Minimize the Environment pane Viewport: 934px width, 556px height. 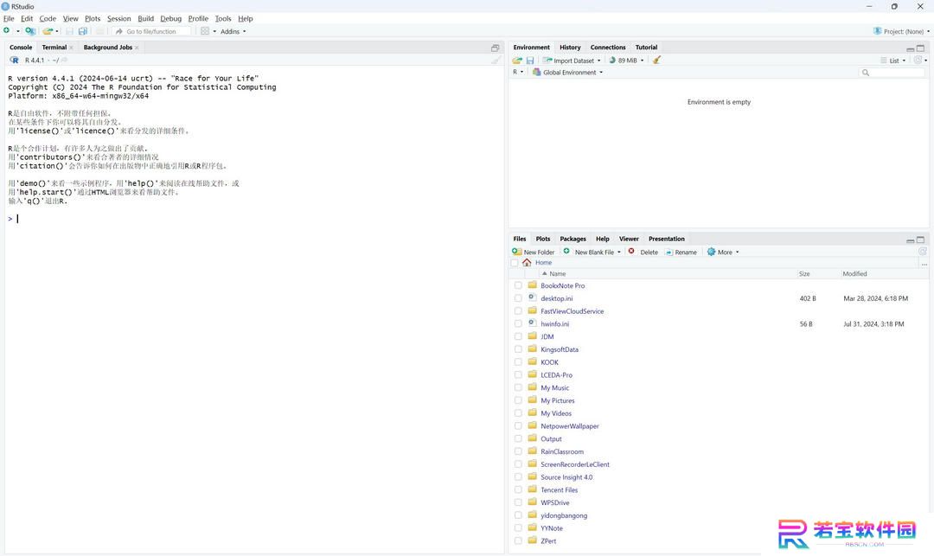pos(910,48)
